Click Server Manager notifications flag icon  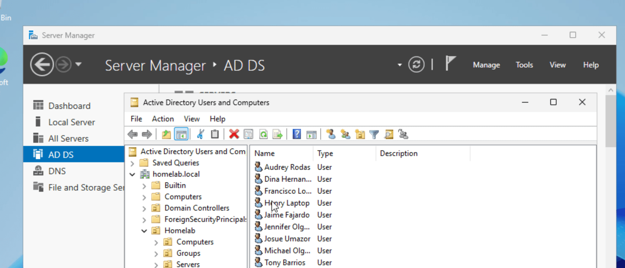(450, 64)
